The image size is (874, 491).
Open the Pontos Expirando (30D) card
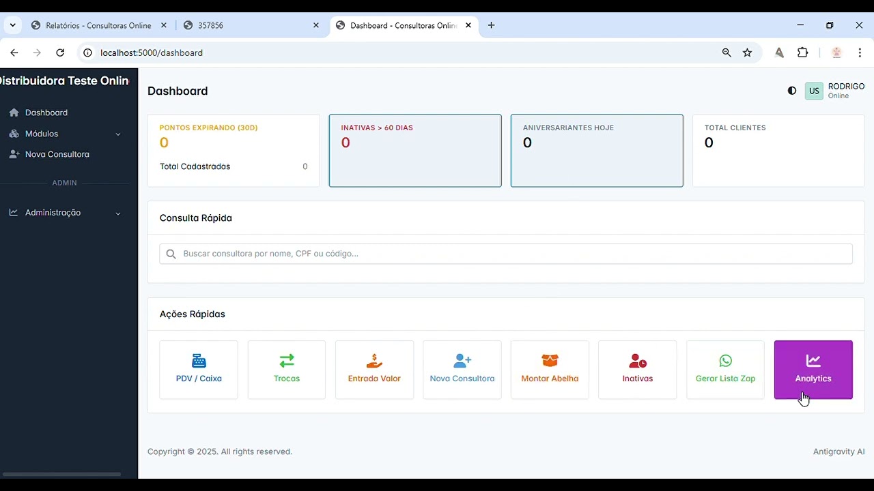pos(234,151)
